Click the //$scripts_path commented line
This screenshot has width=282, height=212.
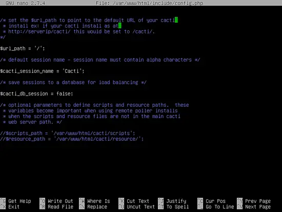68,133
